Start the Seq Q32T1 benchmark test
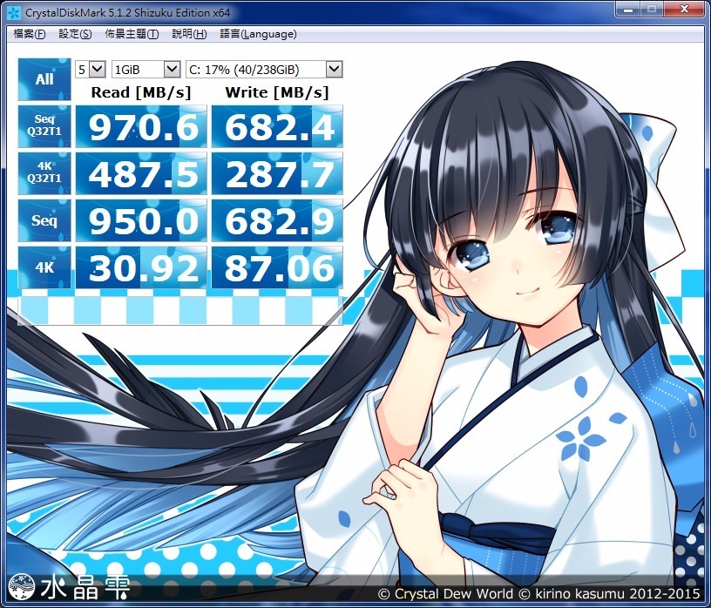711x608 pixels. point(44,126)
